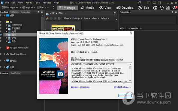Pin the Properties pane
Viewport: 178px width, 111px height.
[x=172, y=12]
